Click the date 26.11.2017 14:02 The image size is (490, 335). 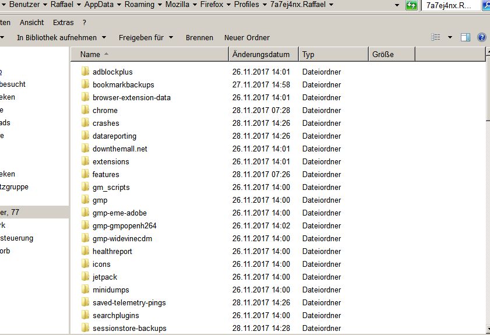261,225
